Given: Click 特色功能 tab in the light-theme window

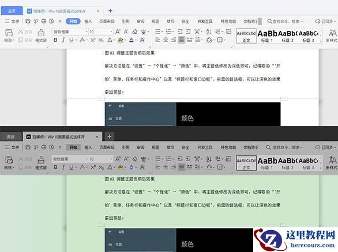Looking at the screenshot, I should click(228, 21).
